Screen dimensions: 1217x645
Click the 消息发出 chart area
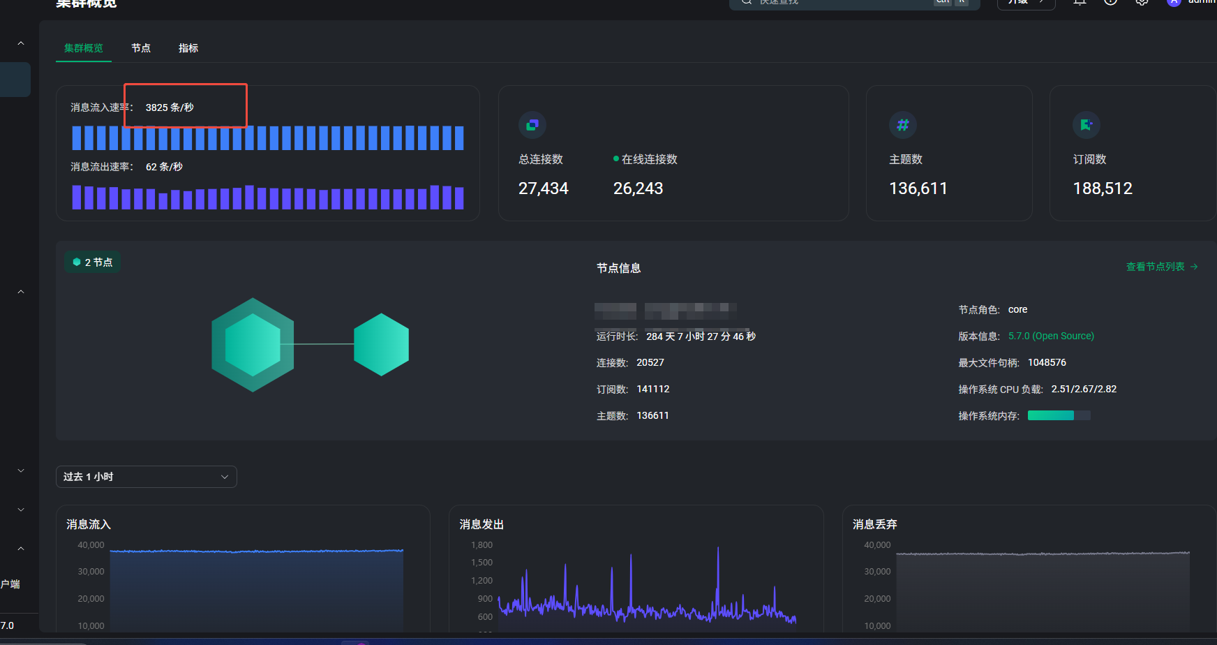point(646,586)
